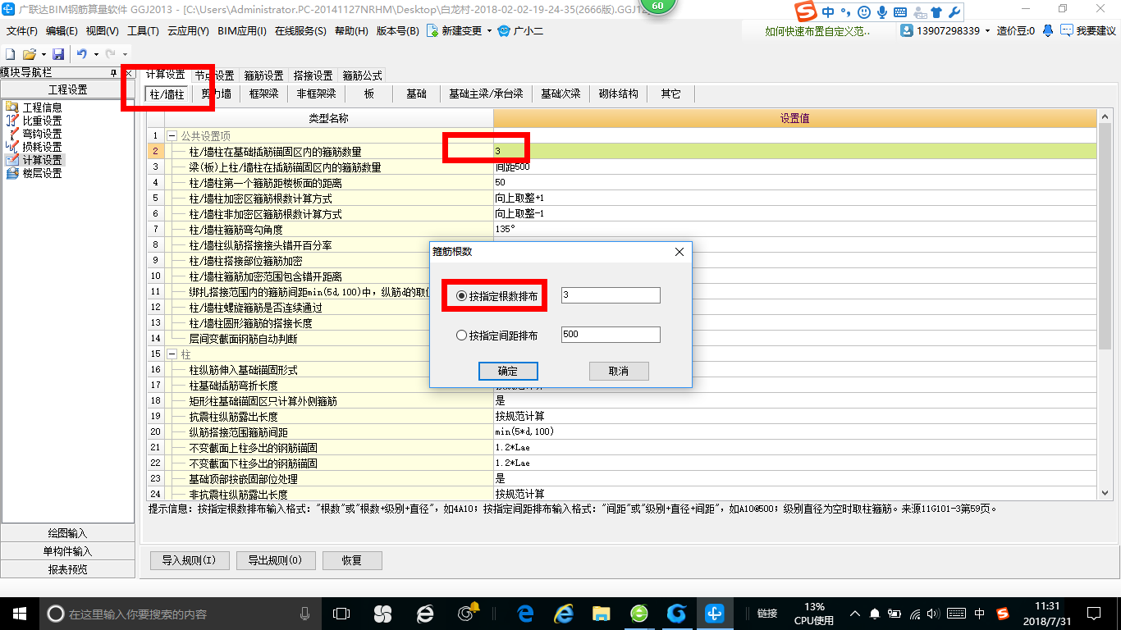Select the 非框架梁 sub-tab
The width and height of the screenshot is (1121, 630).
317,94
